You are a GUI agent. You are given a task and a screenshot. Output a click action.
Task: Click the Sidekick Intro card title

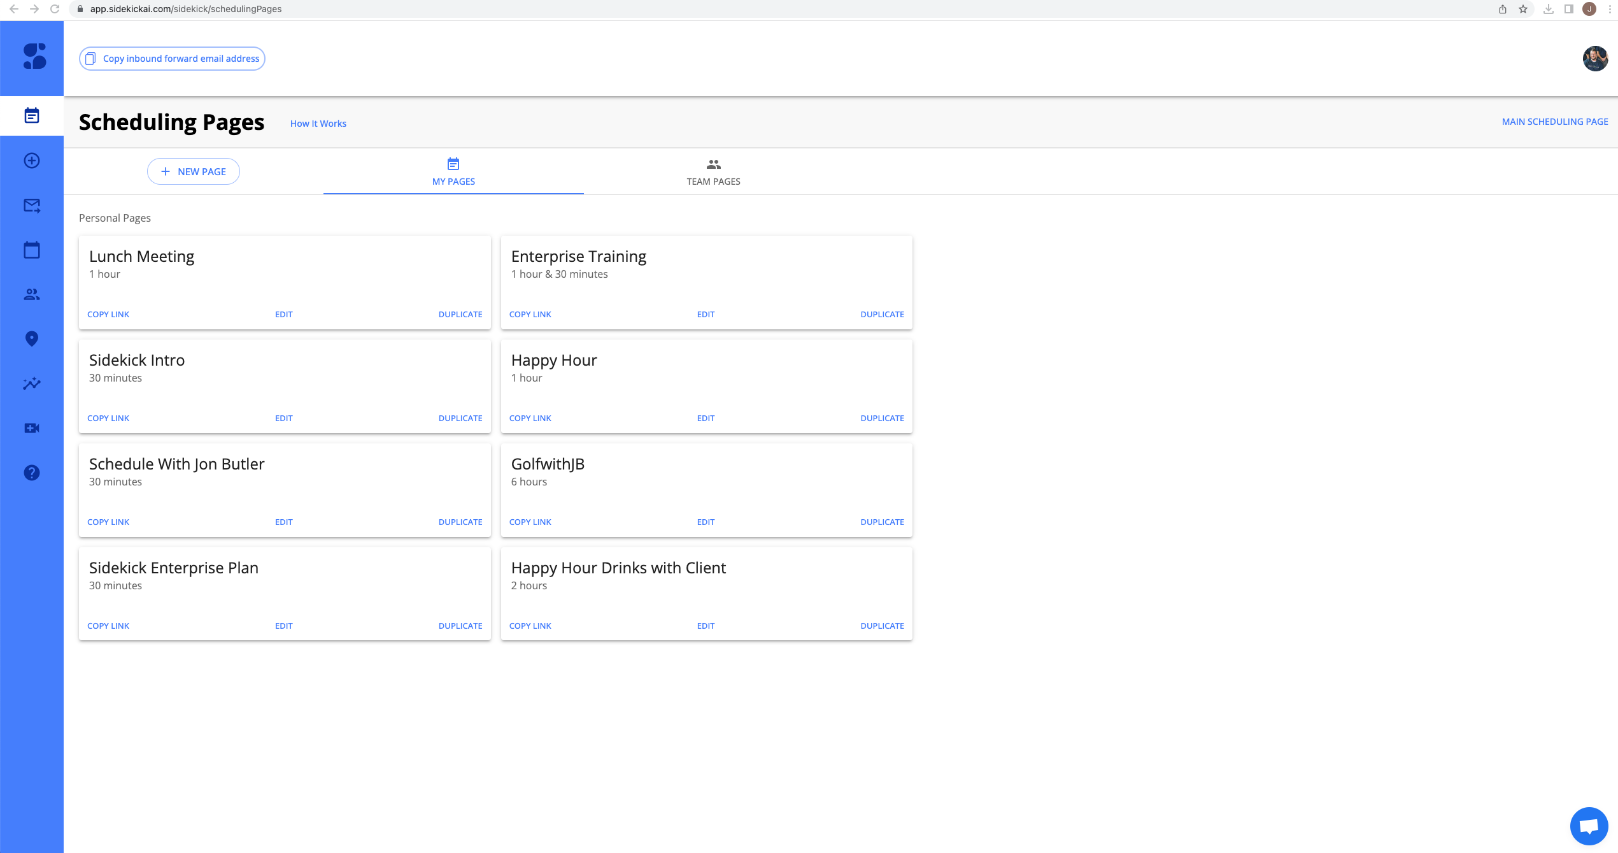click(x=137, y=360)
